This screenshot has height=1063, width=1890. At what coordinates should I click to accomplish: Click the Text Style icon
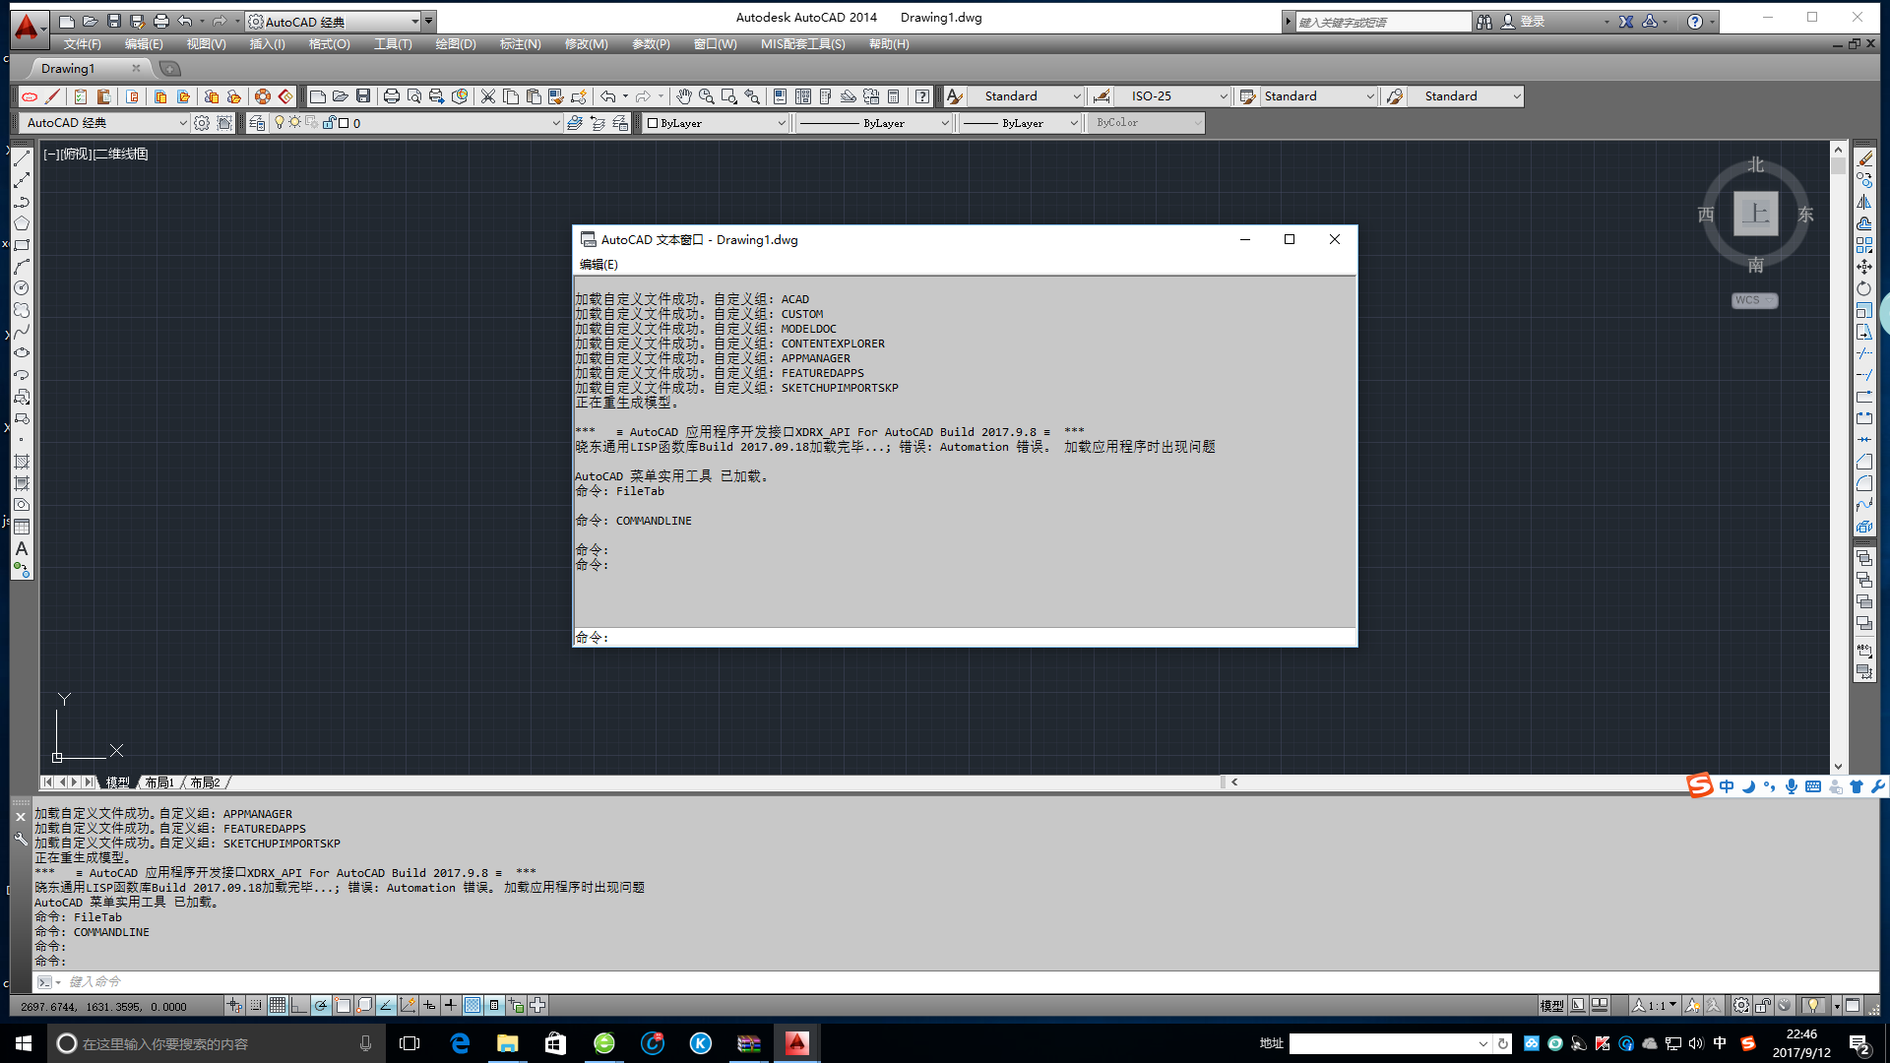(x=954, y=96)
